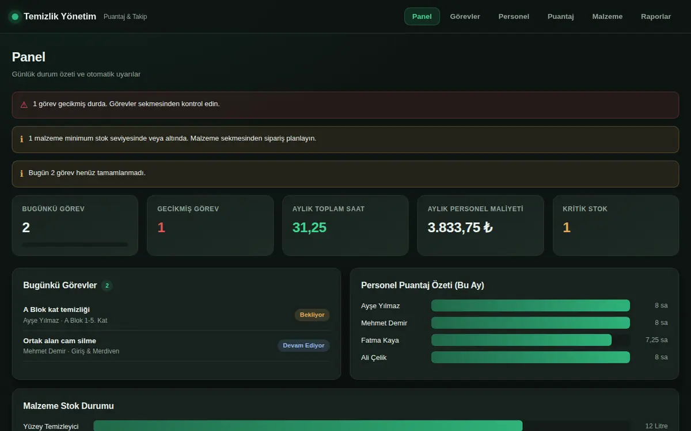The image size is (691, 431).
Task: Click the 'Ali Çelik' name label
Action: coord(374,357)
